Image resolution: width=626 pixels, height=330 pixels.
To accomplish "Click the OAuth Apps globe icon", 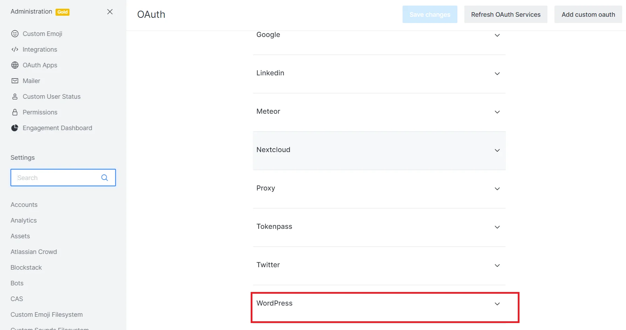I will pos(15,65).
